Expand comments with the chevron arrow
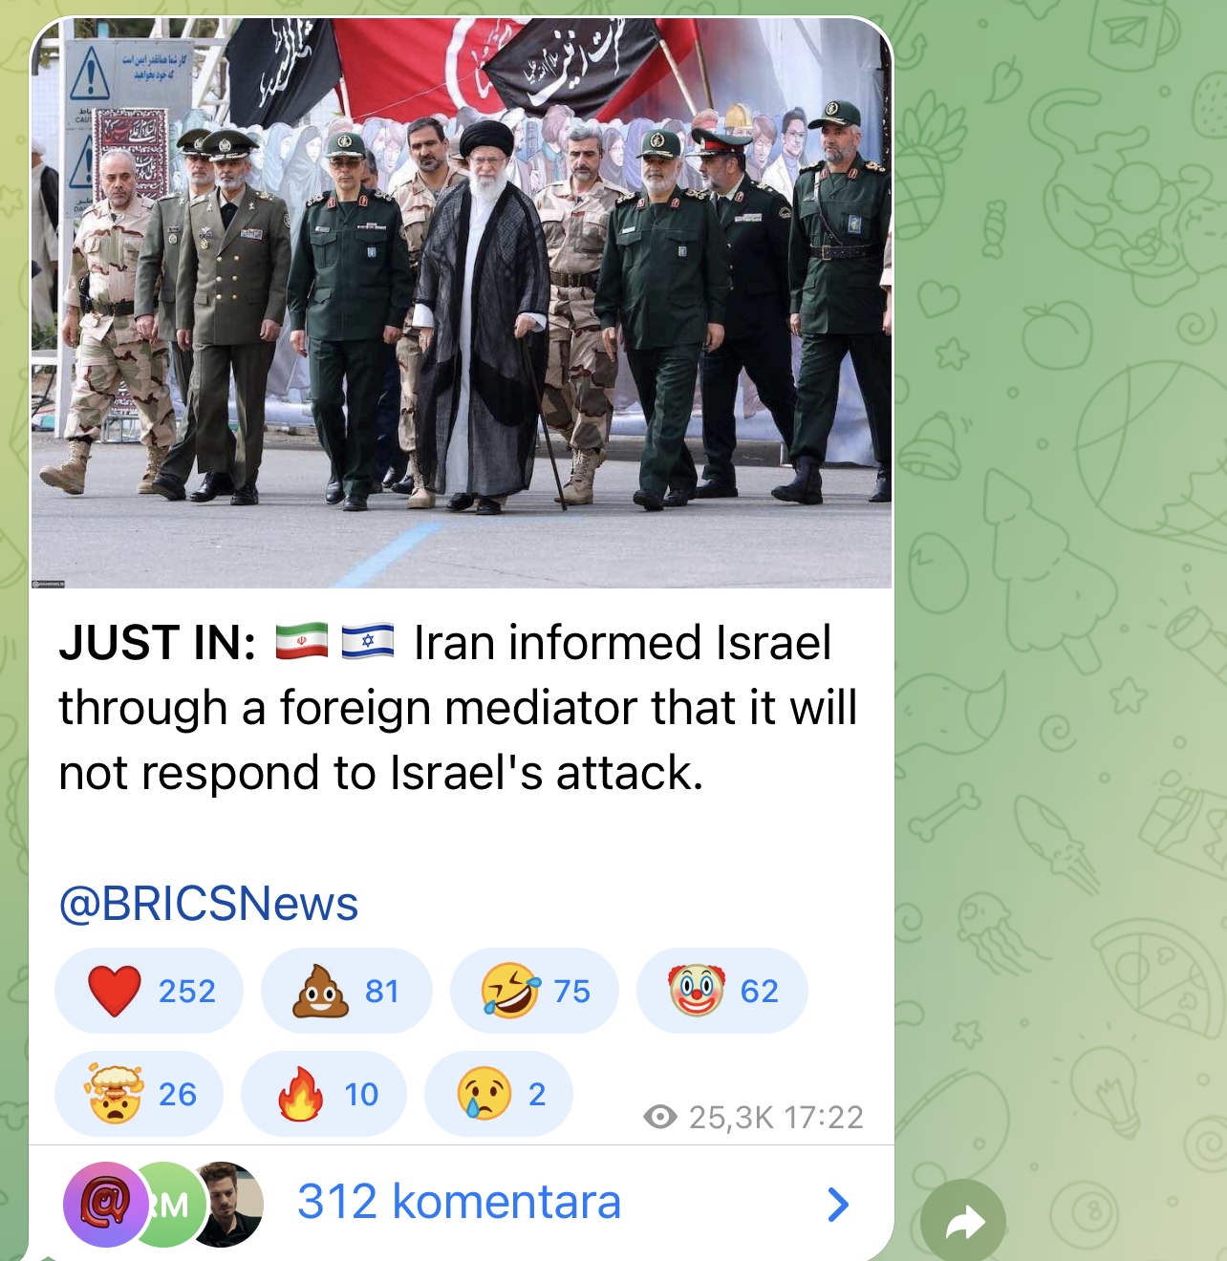Viewport: 1227px width, 1261px height. coord(838,1205)
